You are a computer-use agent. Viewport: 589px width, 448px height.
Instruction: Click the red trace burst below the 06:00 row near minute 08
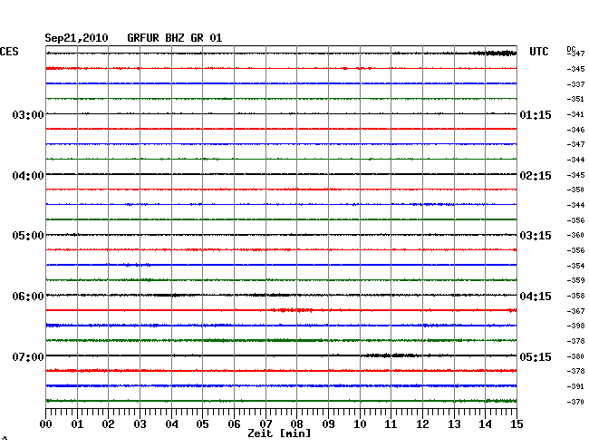coord(293,310)
